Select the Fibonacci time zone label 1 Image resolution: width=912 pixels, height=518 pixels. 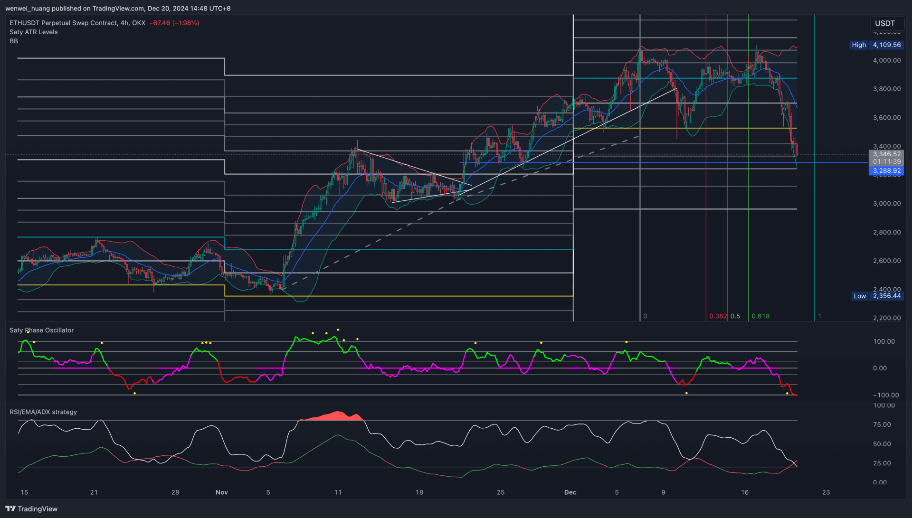[819, 316]
